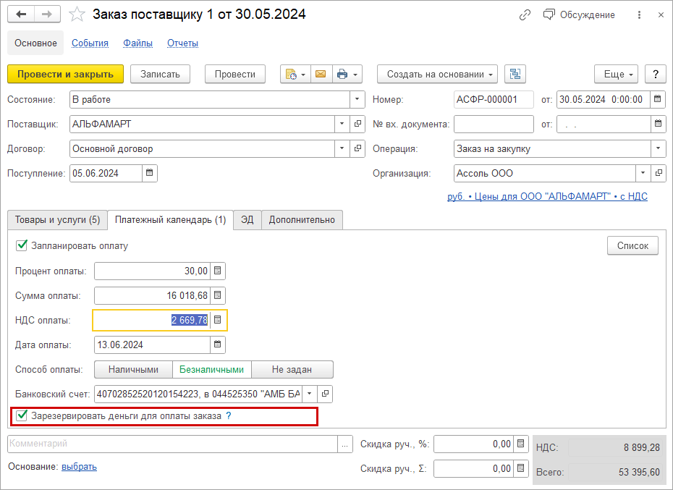Image resolution: width=673 pixels, height=490 pixels.
Task: Switch to Товары и услуги tab
Action: (58, 219)
